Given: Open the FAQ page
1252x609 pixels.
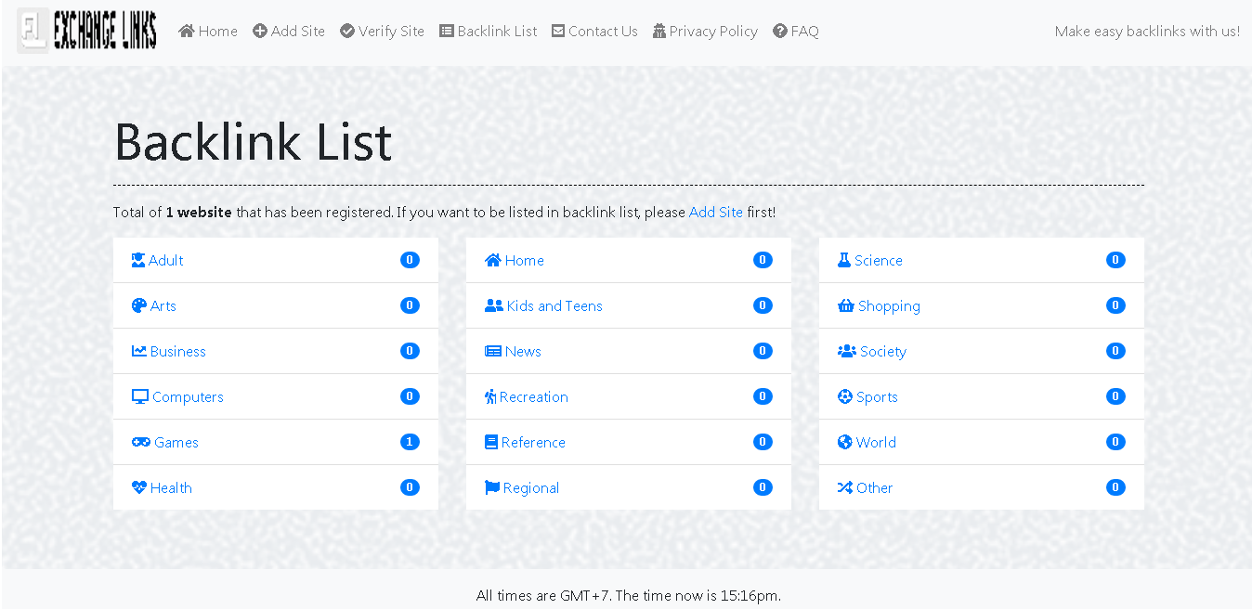Looking at the screenshot, I should 796,31.
